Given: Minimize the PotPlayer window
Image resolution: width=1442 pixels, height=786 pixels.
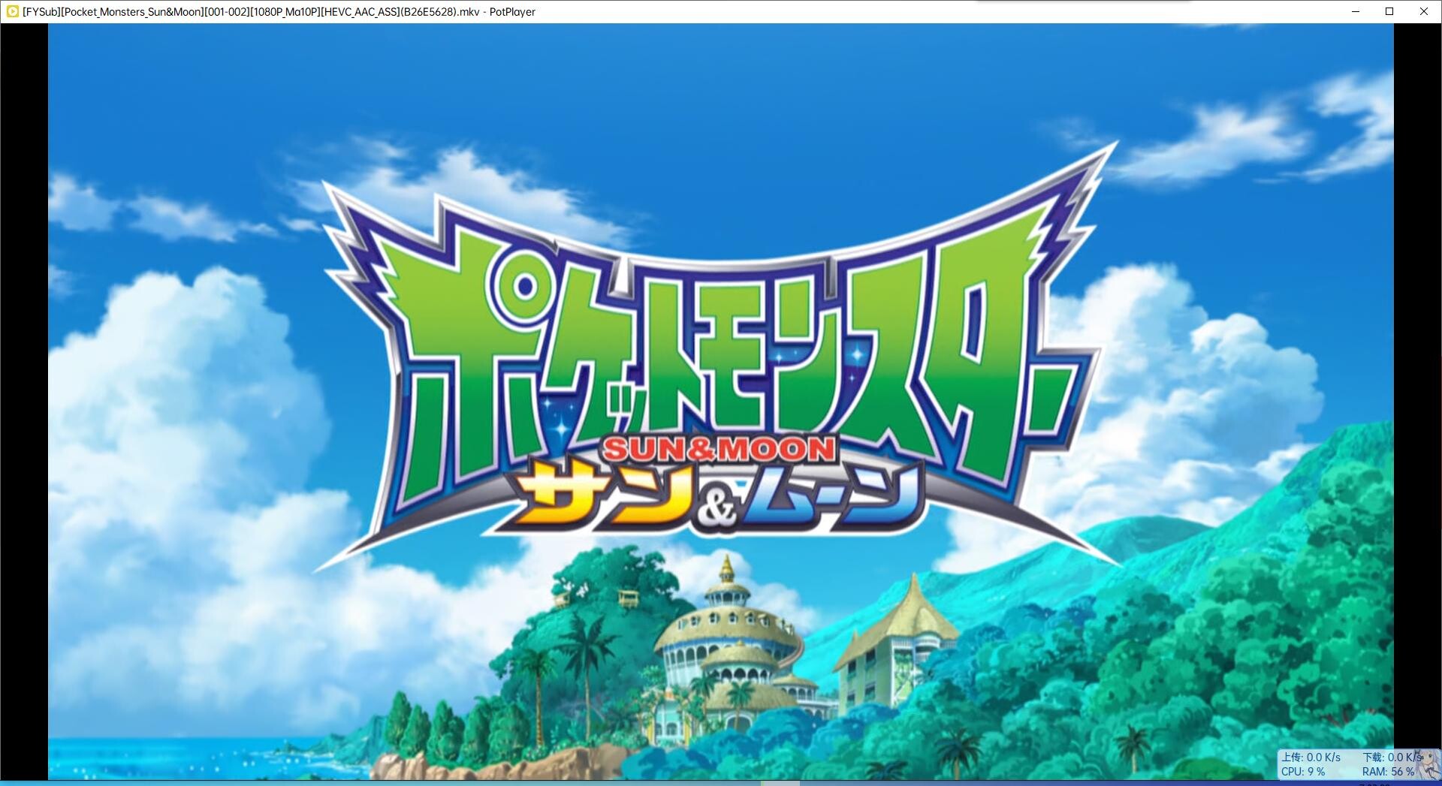Looking at the screenshot, I should click(x=1356, y=11).
